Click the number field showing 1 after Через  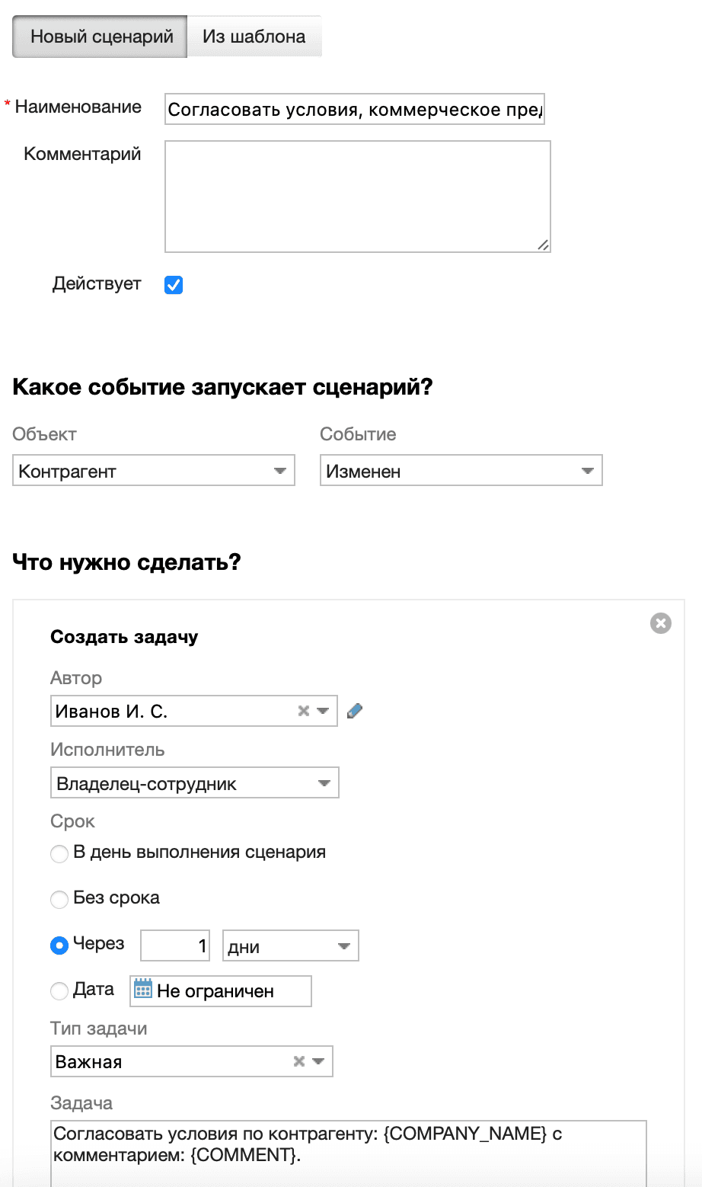175,945
